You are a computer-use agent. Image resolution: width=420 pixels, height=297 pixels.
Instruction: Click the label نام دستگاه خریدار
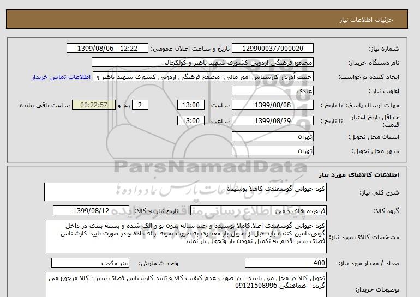coord(374,63)
